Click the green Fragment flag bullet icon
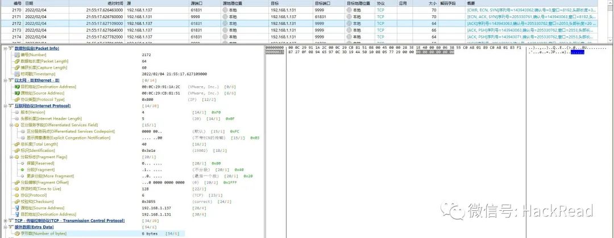The width and height of the screenshot is (614, 238). (22, 170)
